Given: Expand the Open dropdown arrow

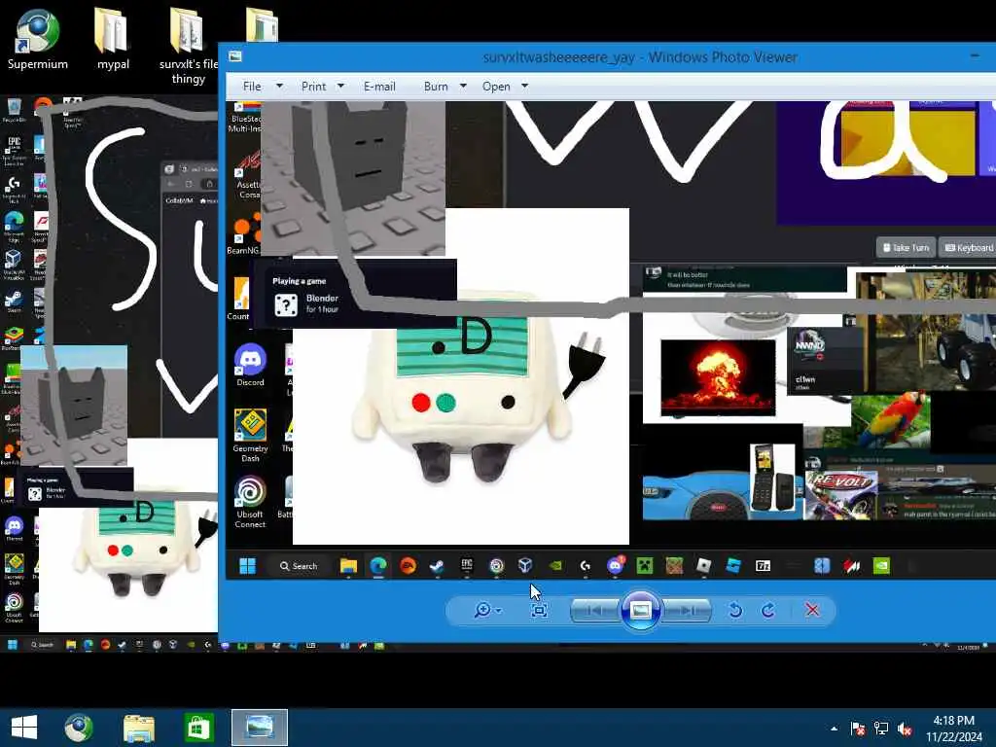Looking at the screenshot, I should click(x=524, y=86).
